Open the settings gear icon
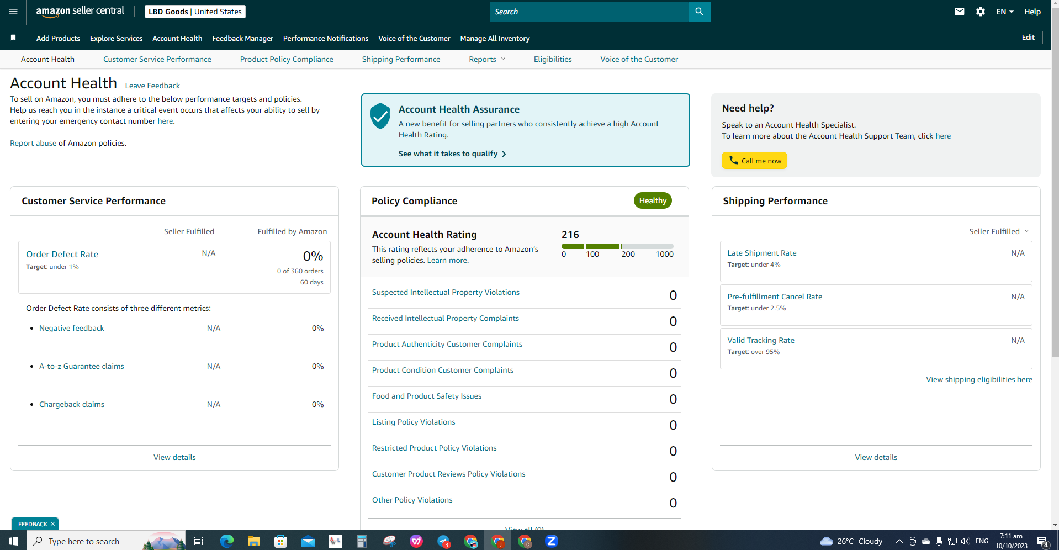1059x550 pixels. (x=981, y=12)
